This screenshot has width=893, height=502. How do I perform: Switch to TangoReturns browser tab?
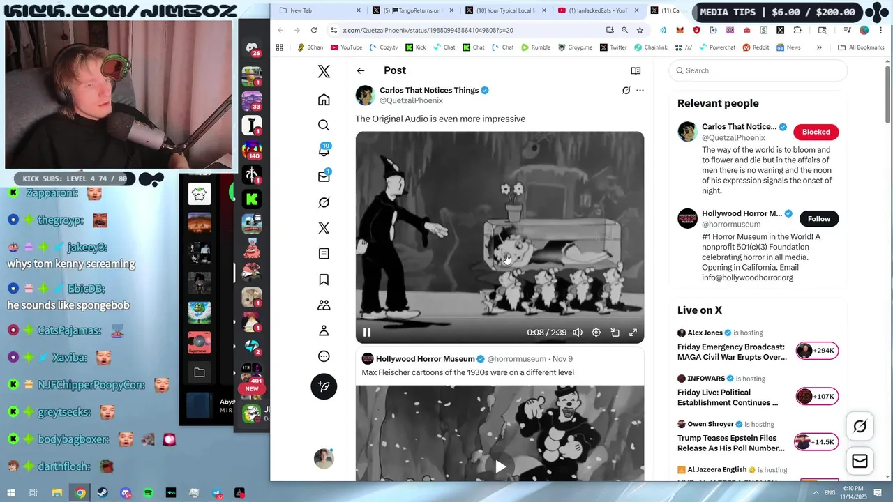click(413, 10)
